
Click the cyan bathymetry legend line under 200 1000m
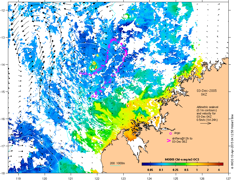tap(115, 166)
